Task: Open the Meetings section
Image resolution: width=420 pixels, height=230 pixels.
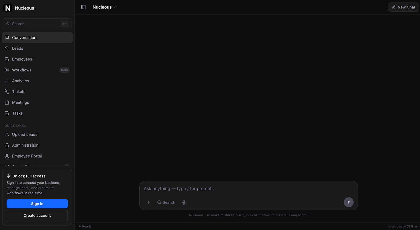Action: coord(37,102)
